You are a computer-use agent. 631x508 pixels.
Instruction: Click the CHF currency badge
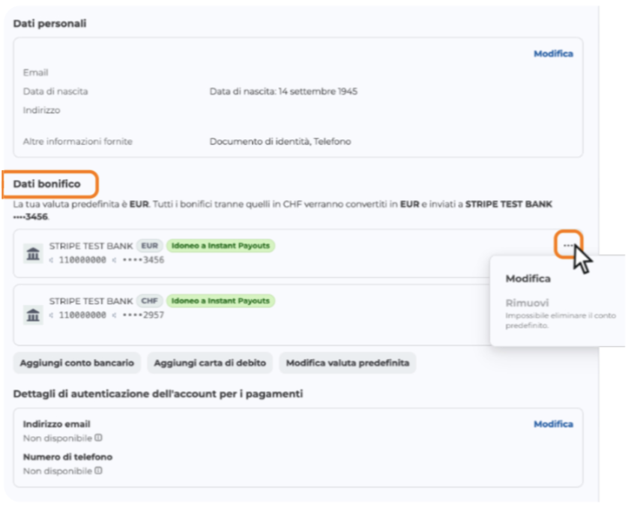pos(149,300)
